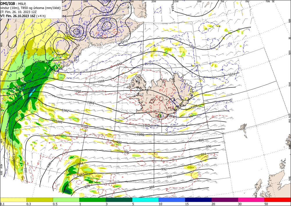This screenshot has height=206, width=291.
Task: Pick the blue 10–15 legend segment
Action: tap(172, 200)
